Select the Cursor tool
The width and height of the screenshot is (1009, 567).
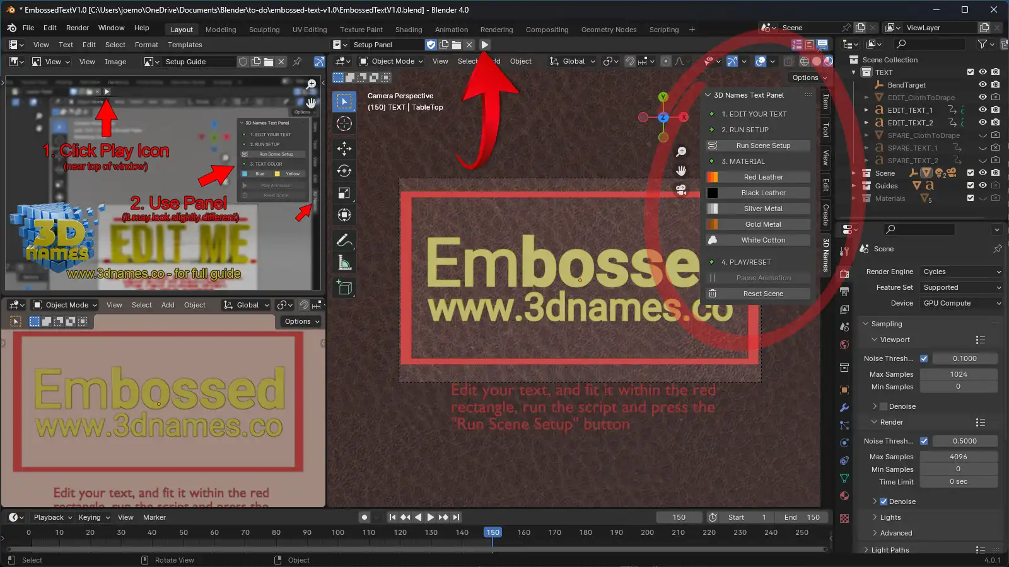pyautogui.click(x=344, y=123)
